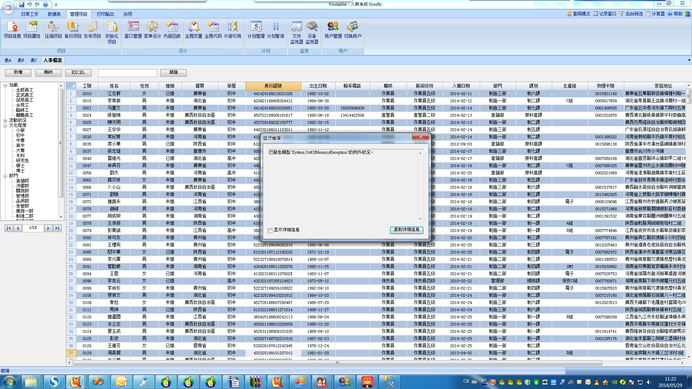Viewport: 692px width, 389px height.
Task: Click the 备份项目 backup project icon
Action: pyautogui.click(x=73, y=30)
